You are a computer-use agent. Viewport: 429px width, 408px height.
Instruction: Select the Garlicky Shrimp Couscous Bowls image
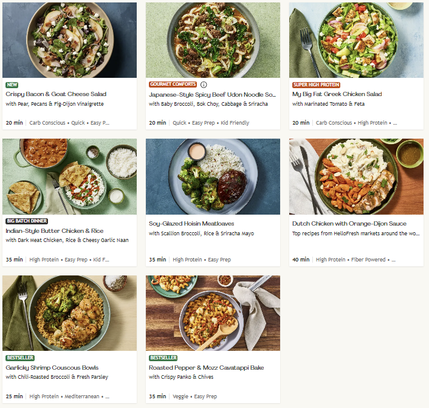click(69, 313)
